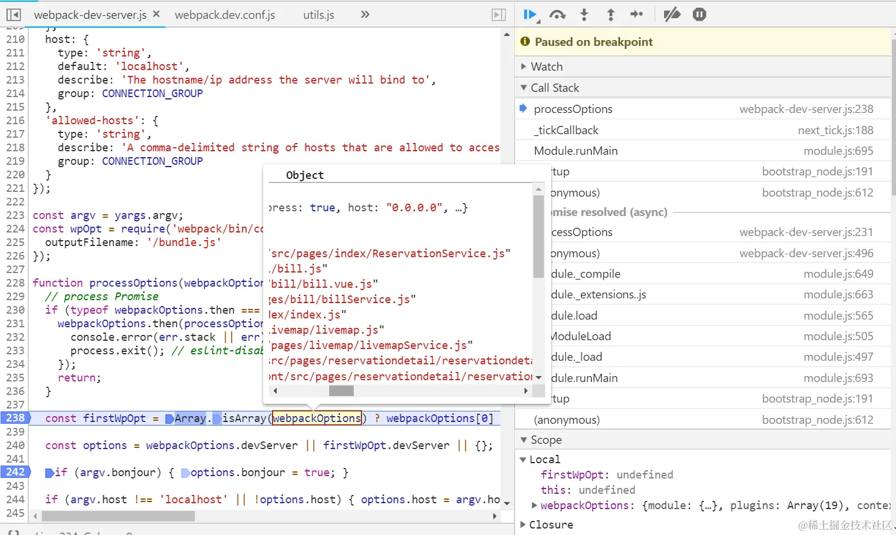Show the file navigator sidebar
The height and width of the screenshot is (535, 896).
14,15
